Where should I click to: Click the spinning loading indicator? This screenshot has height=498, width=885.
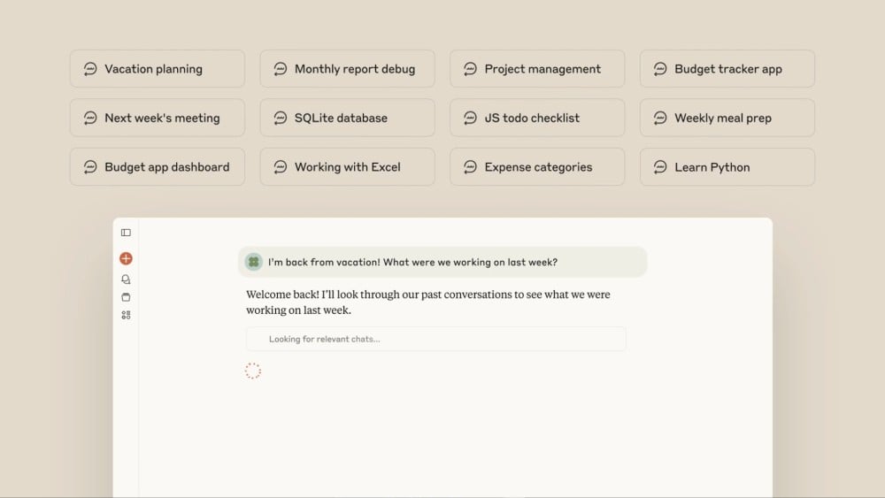coord(253,372)
